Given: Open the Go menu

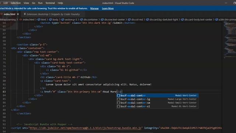Looking at the screenshot, I should 34,3.
